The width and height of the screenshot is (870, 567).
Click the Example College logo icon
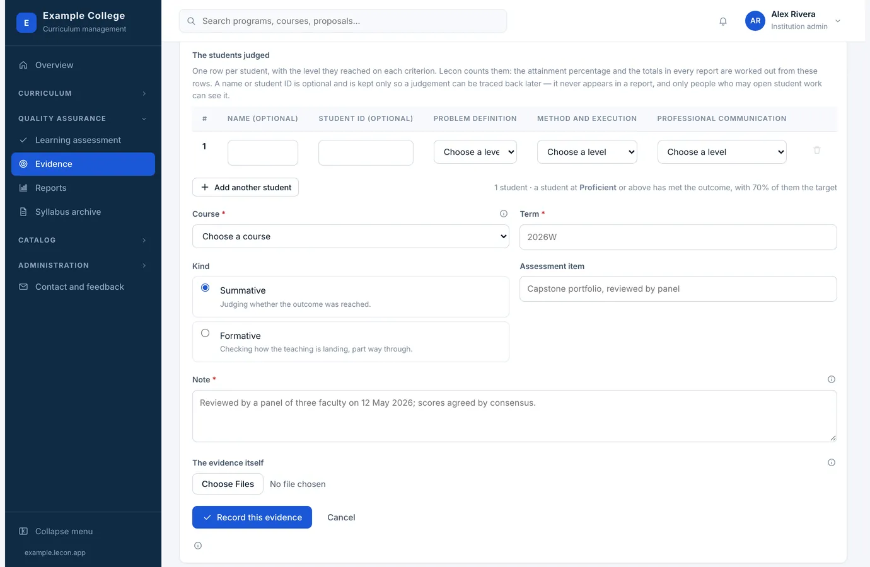pyautogui.click(x=26, y=22)
